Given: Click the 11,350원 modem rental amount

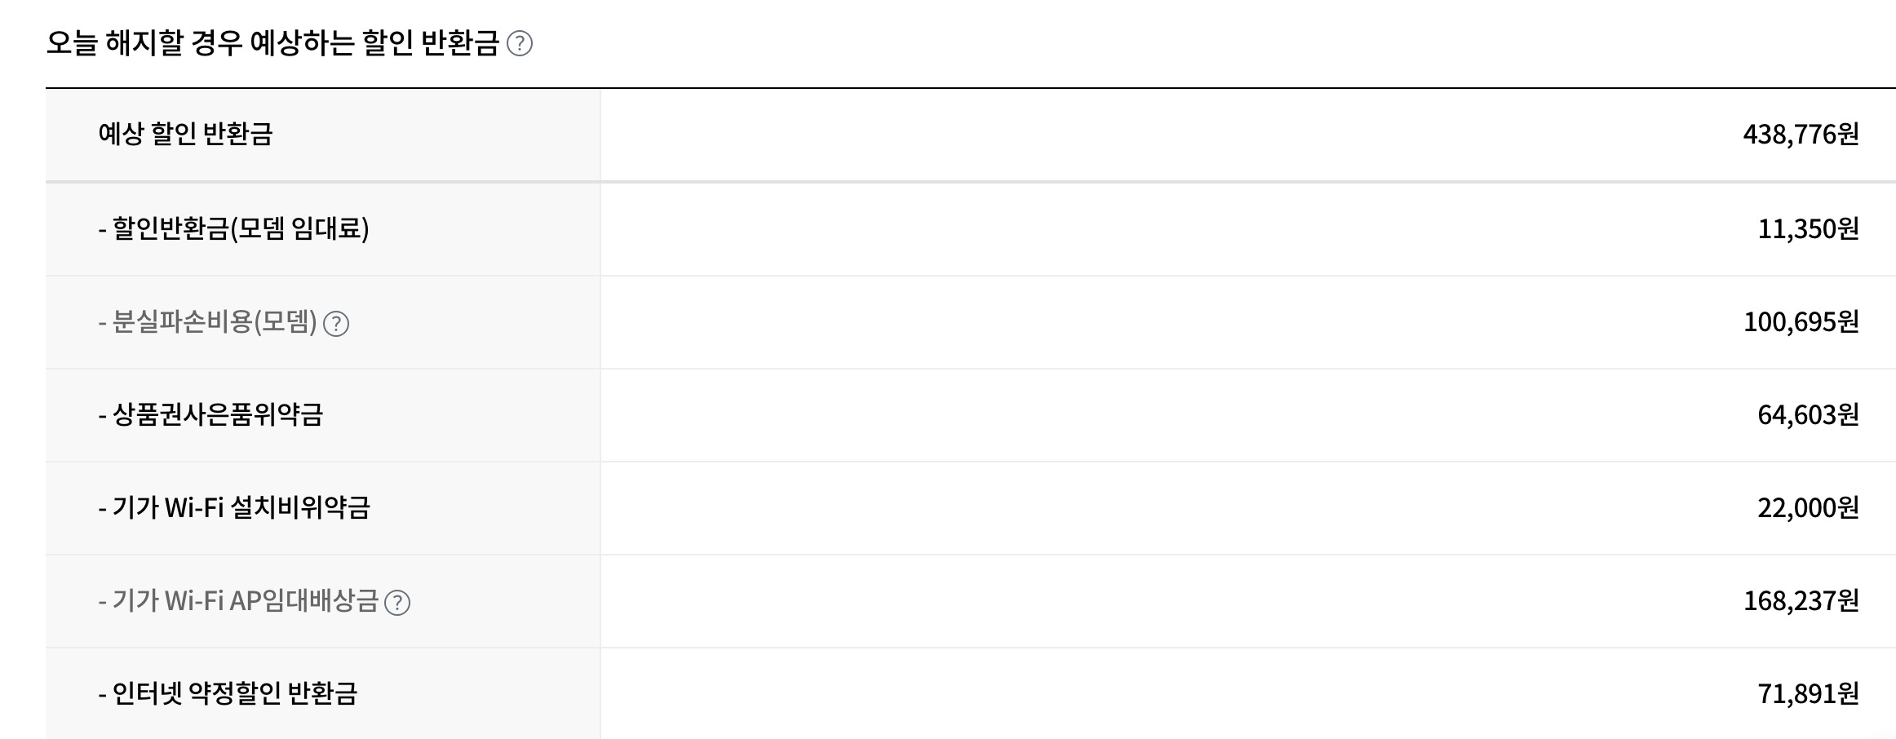Looking at the screenshot, I should (x=1808, y=228).
